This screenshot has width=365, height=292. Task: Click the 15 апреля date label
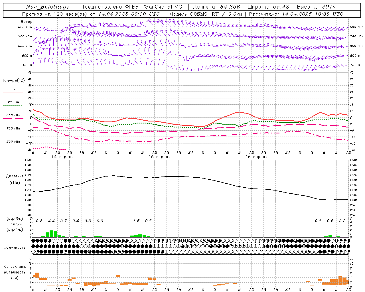click(x=159, y=157)
